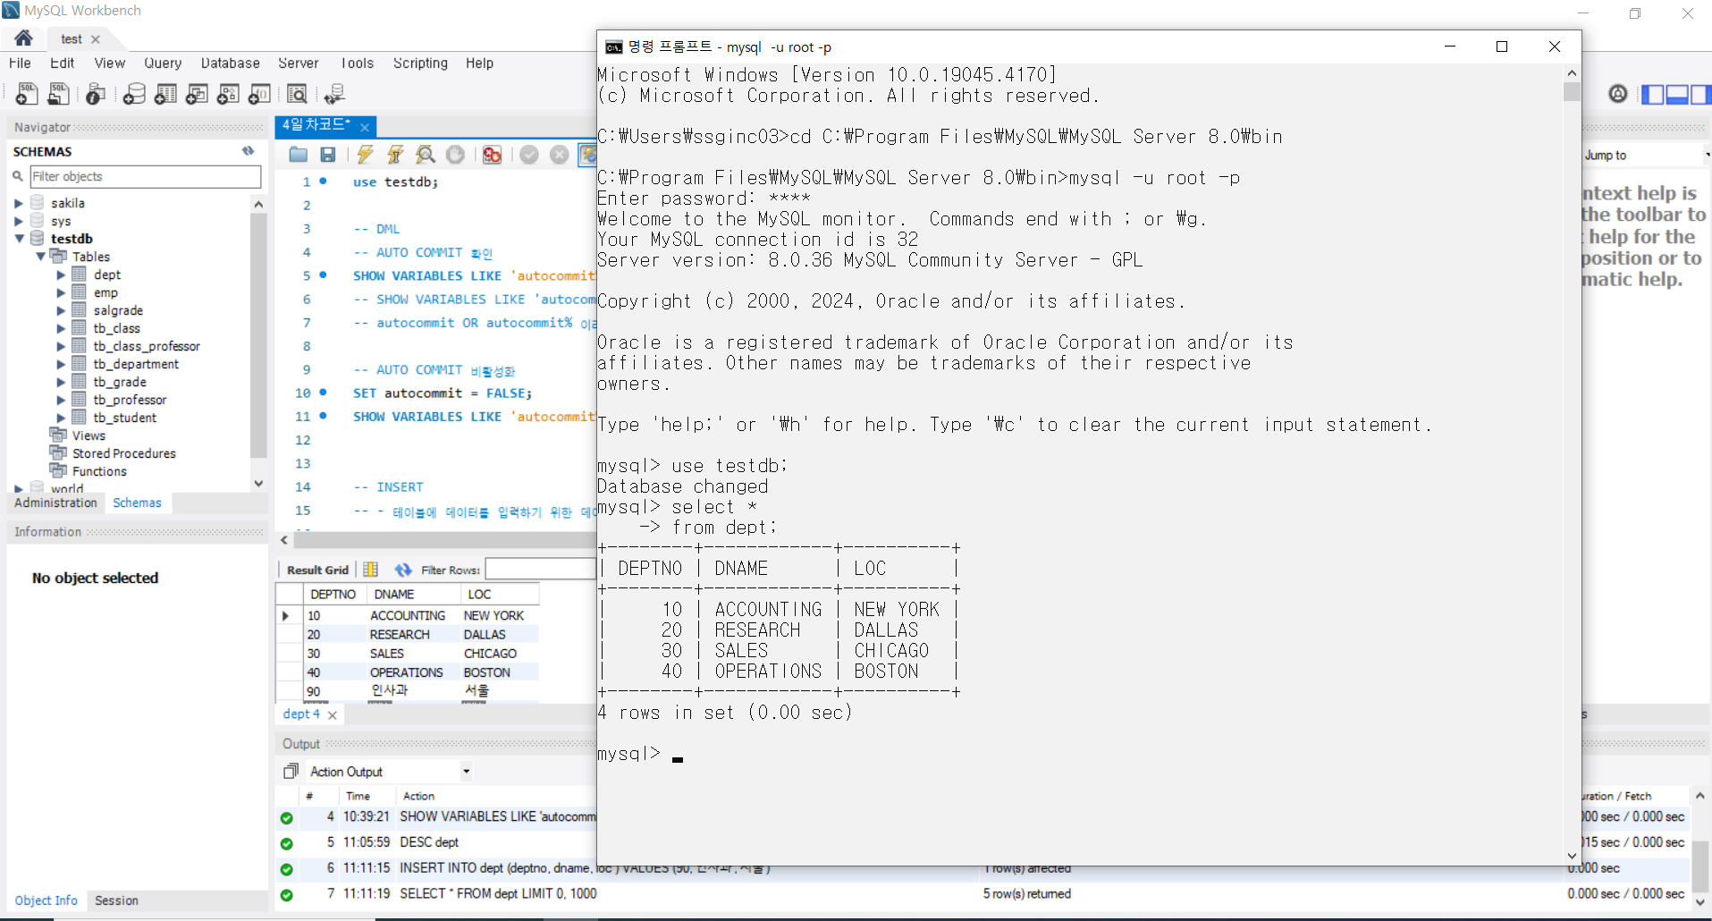
Task: Toggle the auto-commit mode icon
Action: 587,155
